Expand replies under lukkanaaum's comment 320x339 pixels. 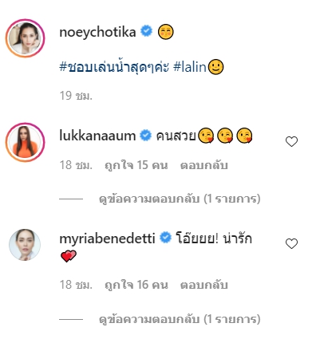180,199
